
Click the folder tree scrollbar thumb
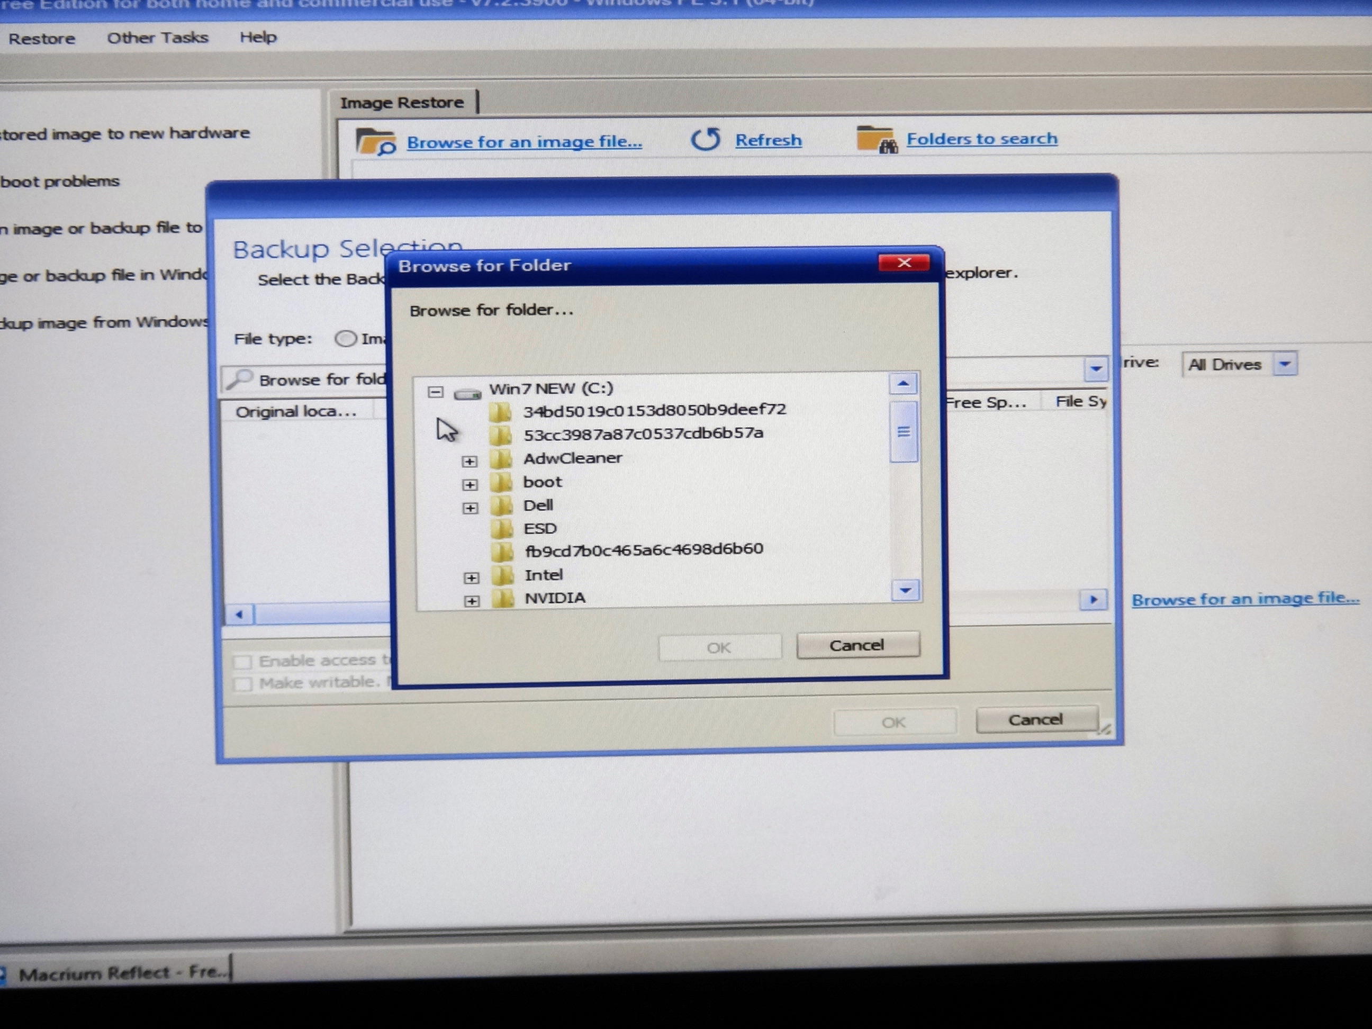tap(904, 432)
